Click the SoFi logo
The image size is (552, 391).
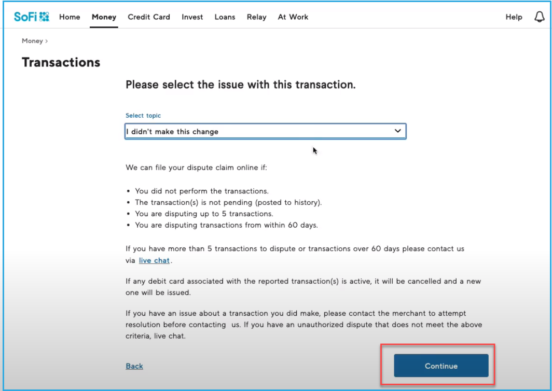32,17
